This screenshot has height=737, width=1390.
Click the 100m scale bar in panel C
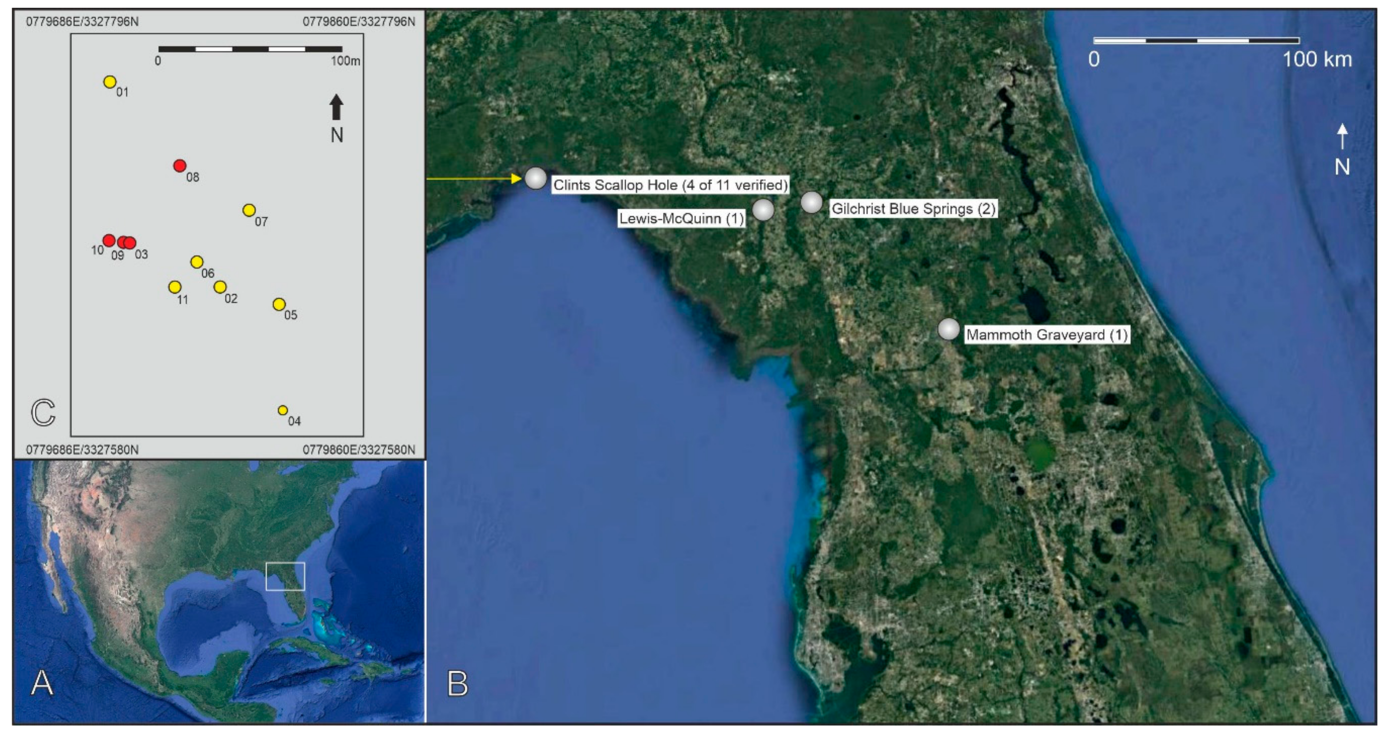[250, 49]
